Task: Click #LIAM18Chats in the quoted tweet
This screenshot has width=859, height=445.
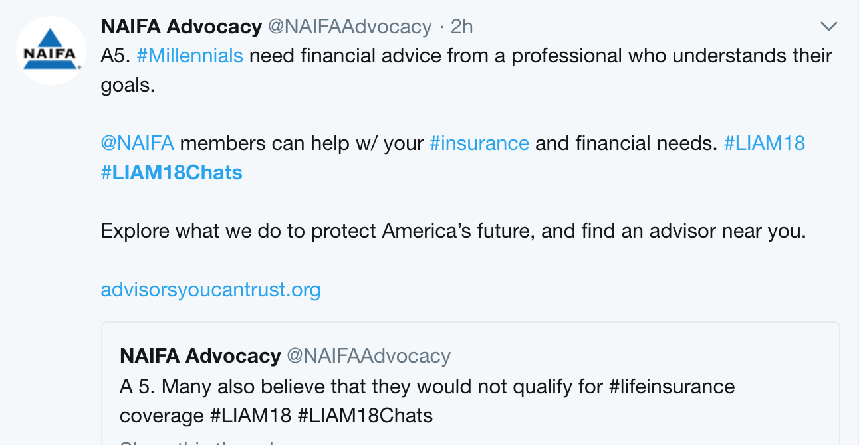Action: 365,416
